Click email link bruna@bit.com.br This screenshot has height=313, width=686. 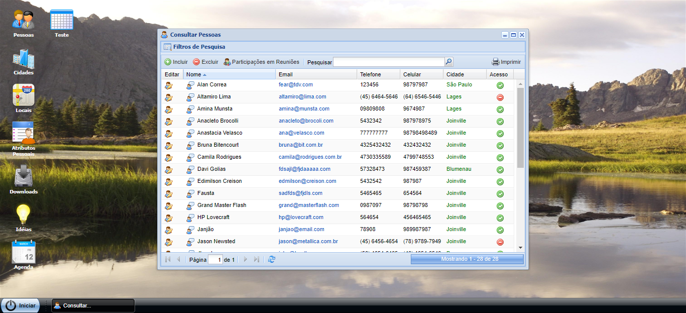click(x=301, y=145)
